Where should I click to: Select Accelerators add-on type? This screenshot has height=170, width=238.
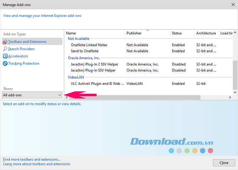point(18,56)
